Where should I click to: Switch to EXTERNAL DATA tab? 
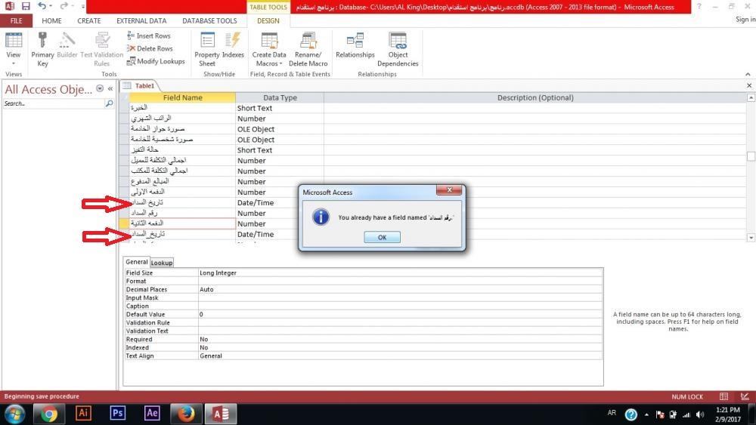point(141,20)
